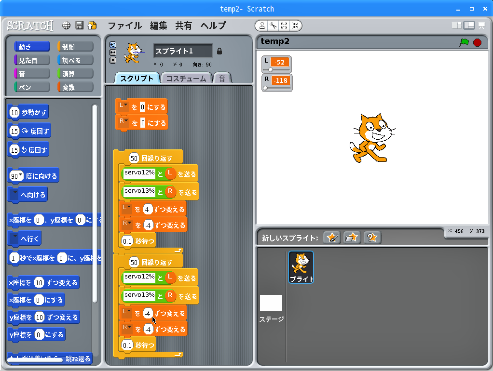Select the 調べる block category
The image size is (493, 371).
[75, 60]
